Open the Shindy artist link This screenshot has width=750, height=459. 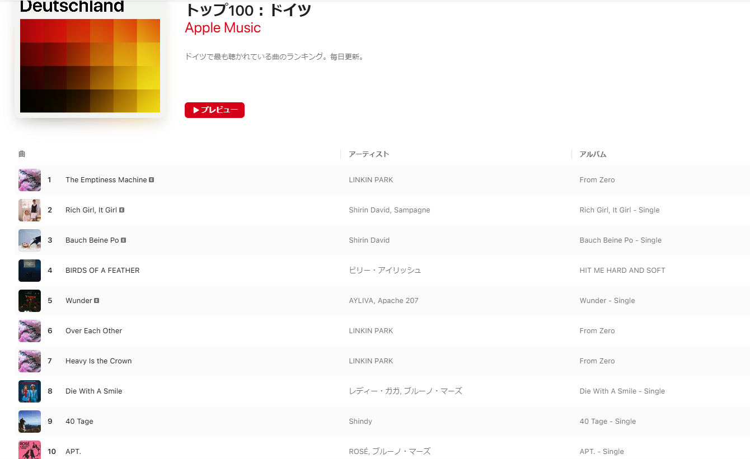360,422
